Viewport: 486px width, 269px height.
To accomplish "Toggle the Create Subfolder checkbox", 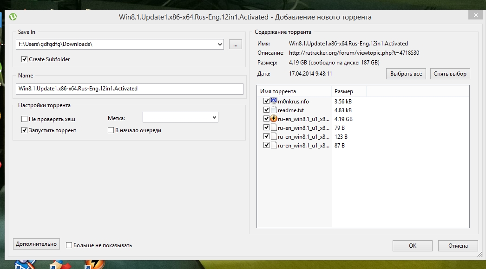I will 25,59.
